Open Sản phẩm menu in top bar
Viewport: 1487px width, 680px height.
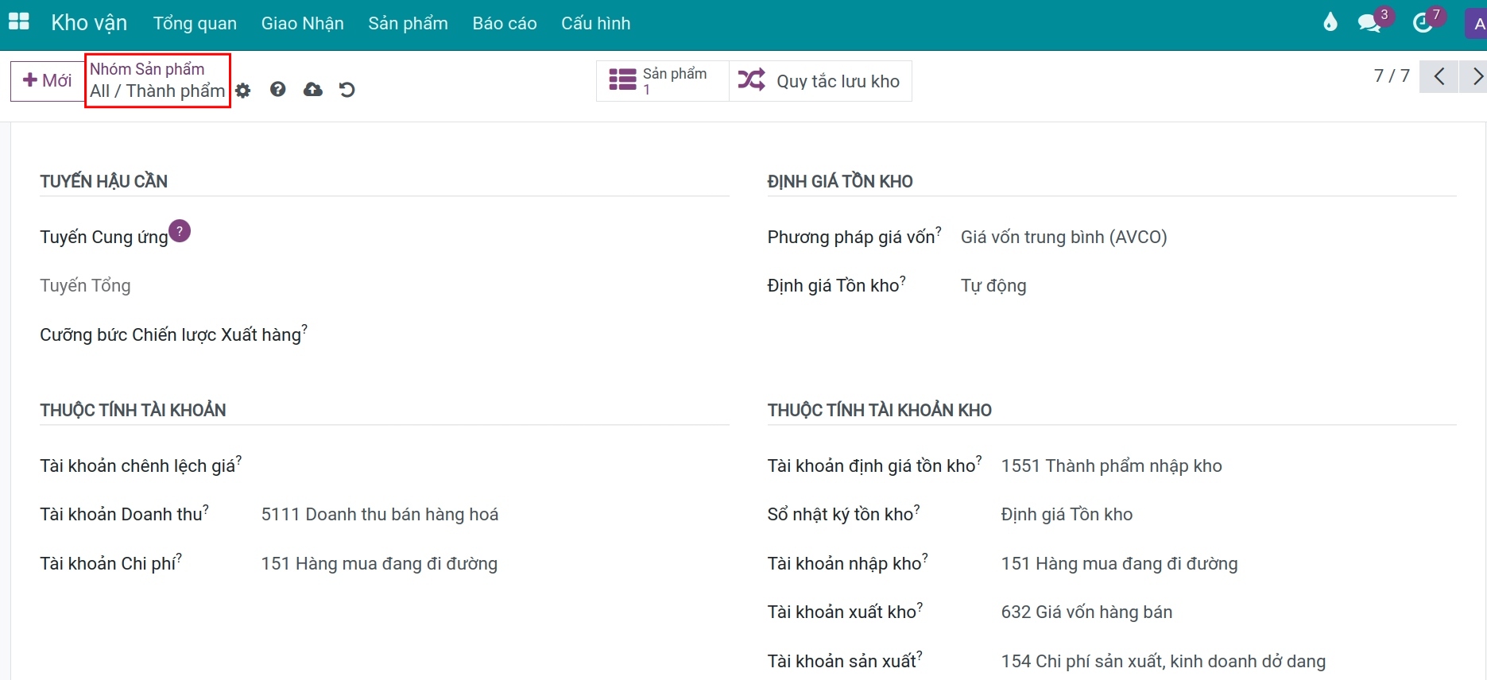point(409,24)
